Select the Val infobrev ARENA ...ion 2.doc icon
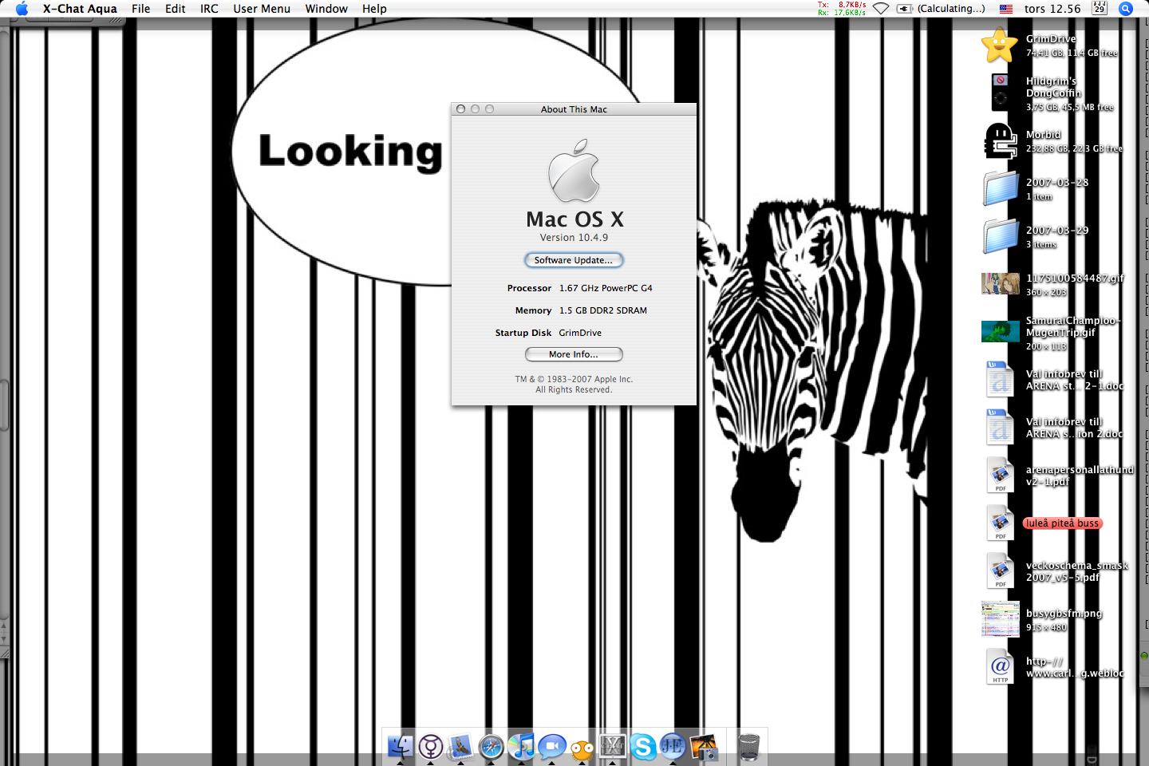 [x=1000, y=427]
